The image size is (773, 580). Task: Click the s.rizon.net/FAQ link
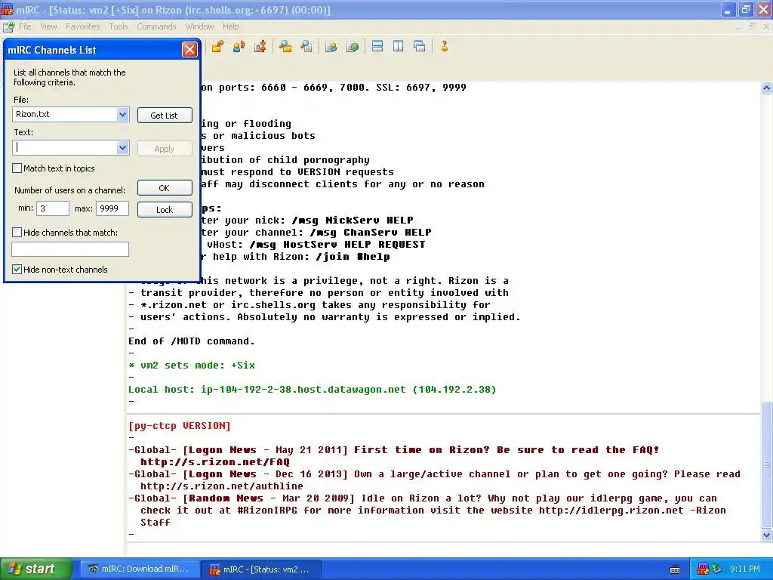coord(215,462)
